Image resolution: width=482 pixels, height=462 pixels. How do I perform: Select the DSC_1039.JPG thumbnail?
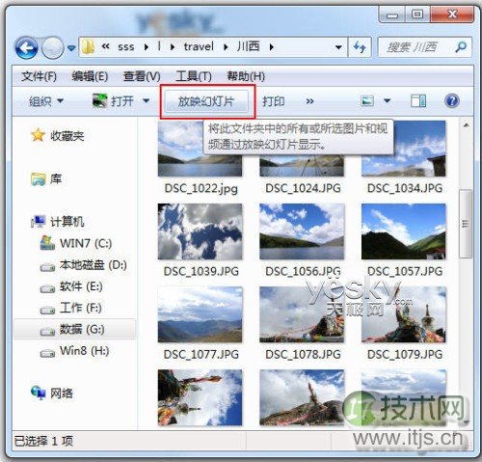[200, 231]
